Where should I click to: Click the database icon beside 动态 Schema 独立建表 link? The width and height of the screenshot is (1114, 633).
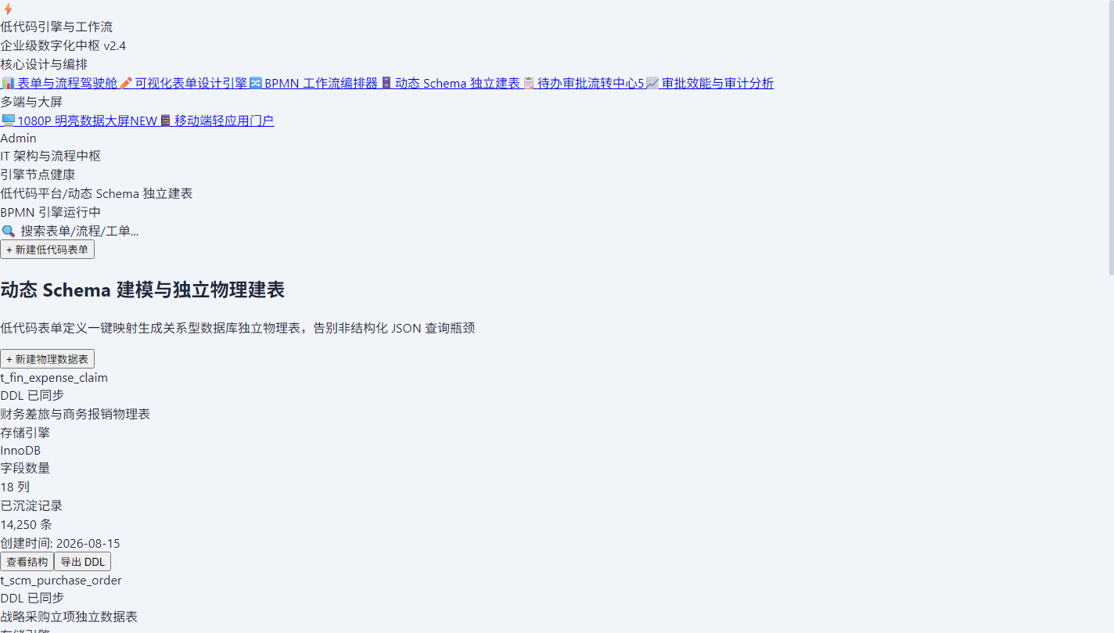(x=386, y=83)
